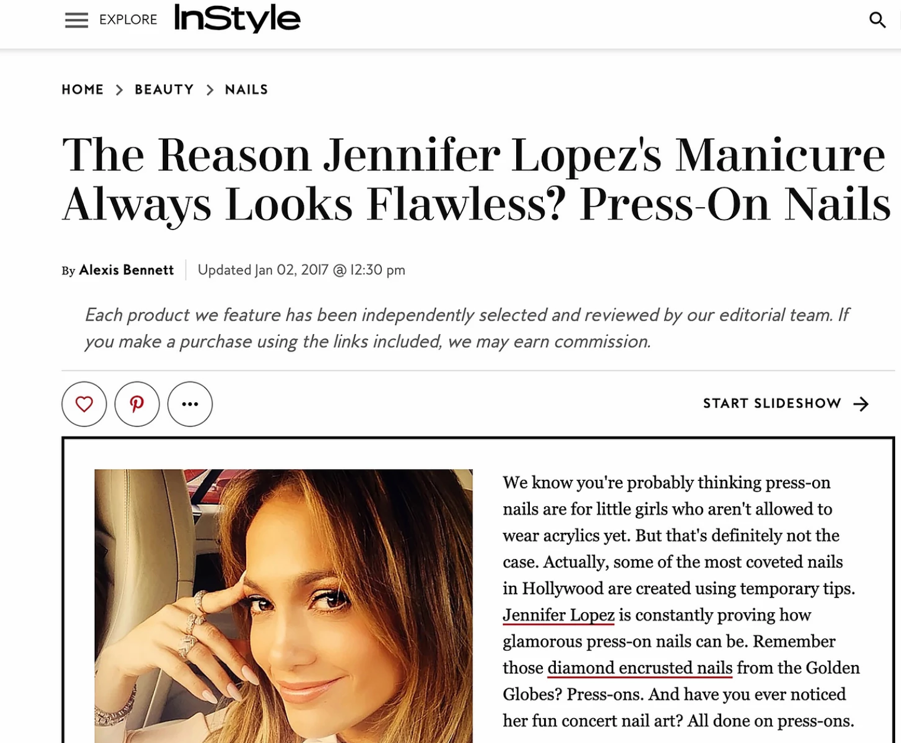The height and width of the screenshot is (743, 901).
Task: Click the updated date text
Action: pyautogui.click(x=301, y=270)
